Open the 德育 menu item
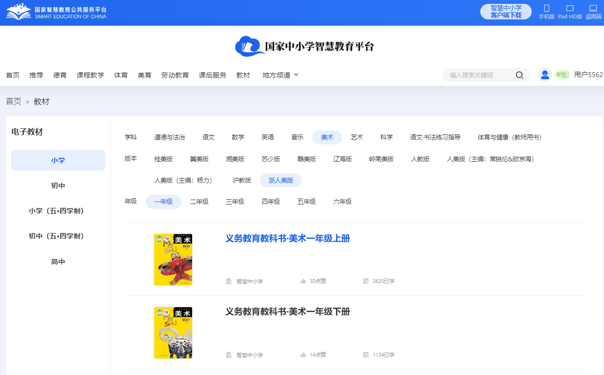The height and width of the screenshot is (375, 604). click(60, 75)
